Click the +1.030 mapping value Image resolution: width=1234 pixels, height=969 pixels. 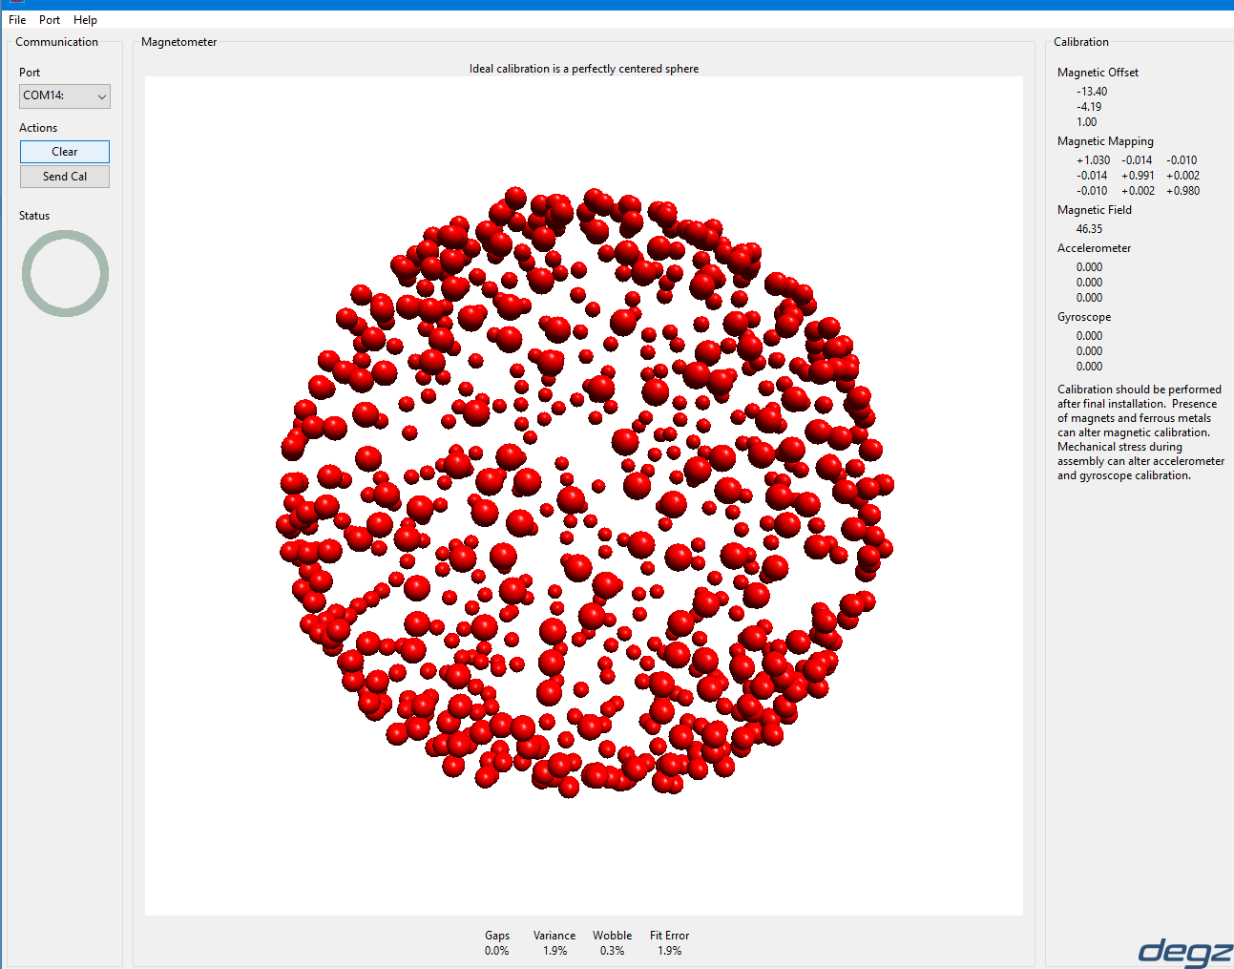[1093, 160]
